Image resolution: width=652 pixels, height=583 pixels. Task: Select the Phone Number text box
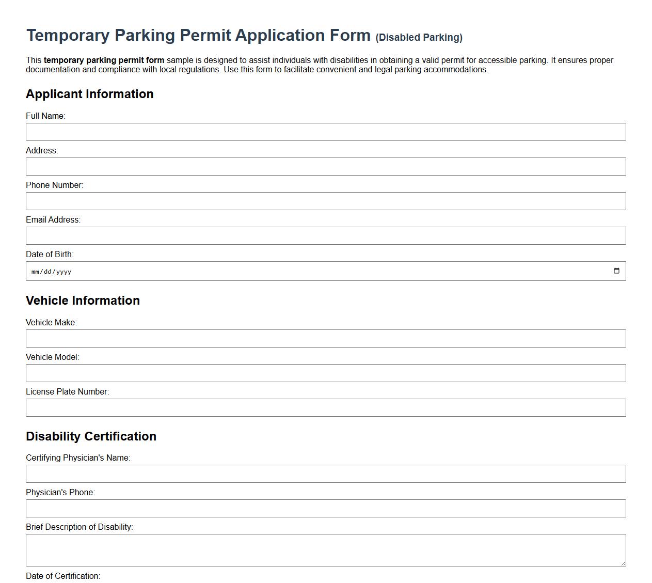coord(325,201)
